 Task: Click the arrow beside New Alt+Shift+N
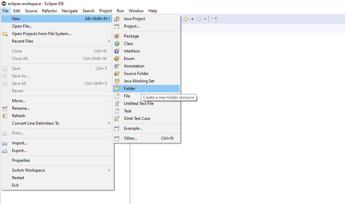[109, 19]
